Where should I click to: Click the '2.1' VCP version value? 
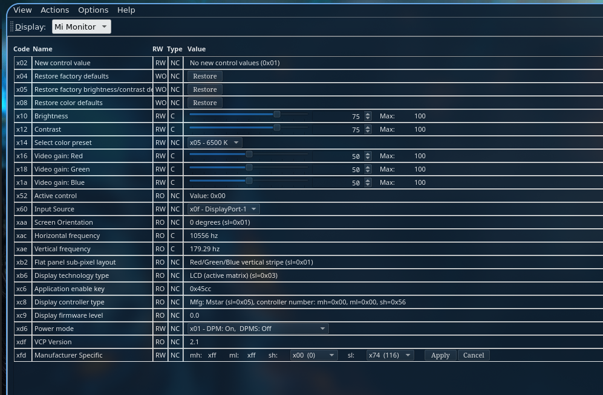click(x=194, y=342)
